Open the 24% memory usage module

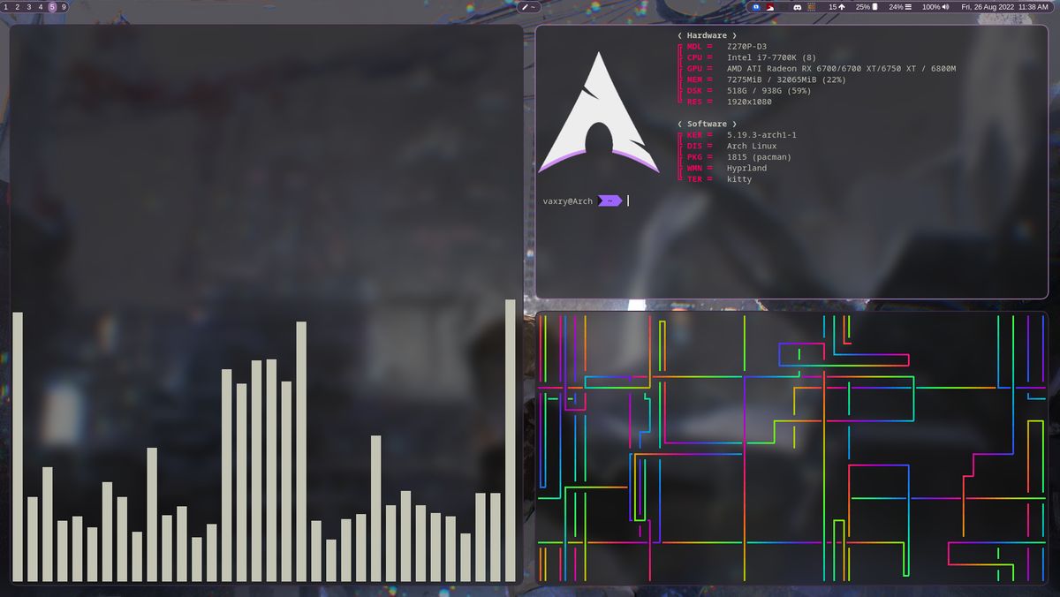(x=901, y=6)
